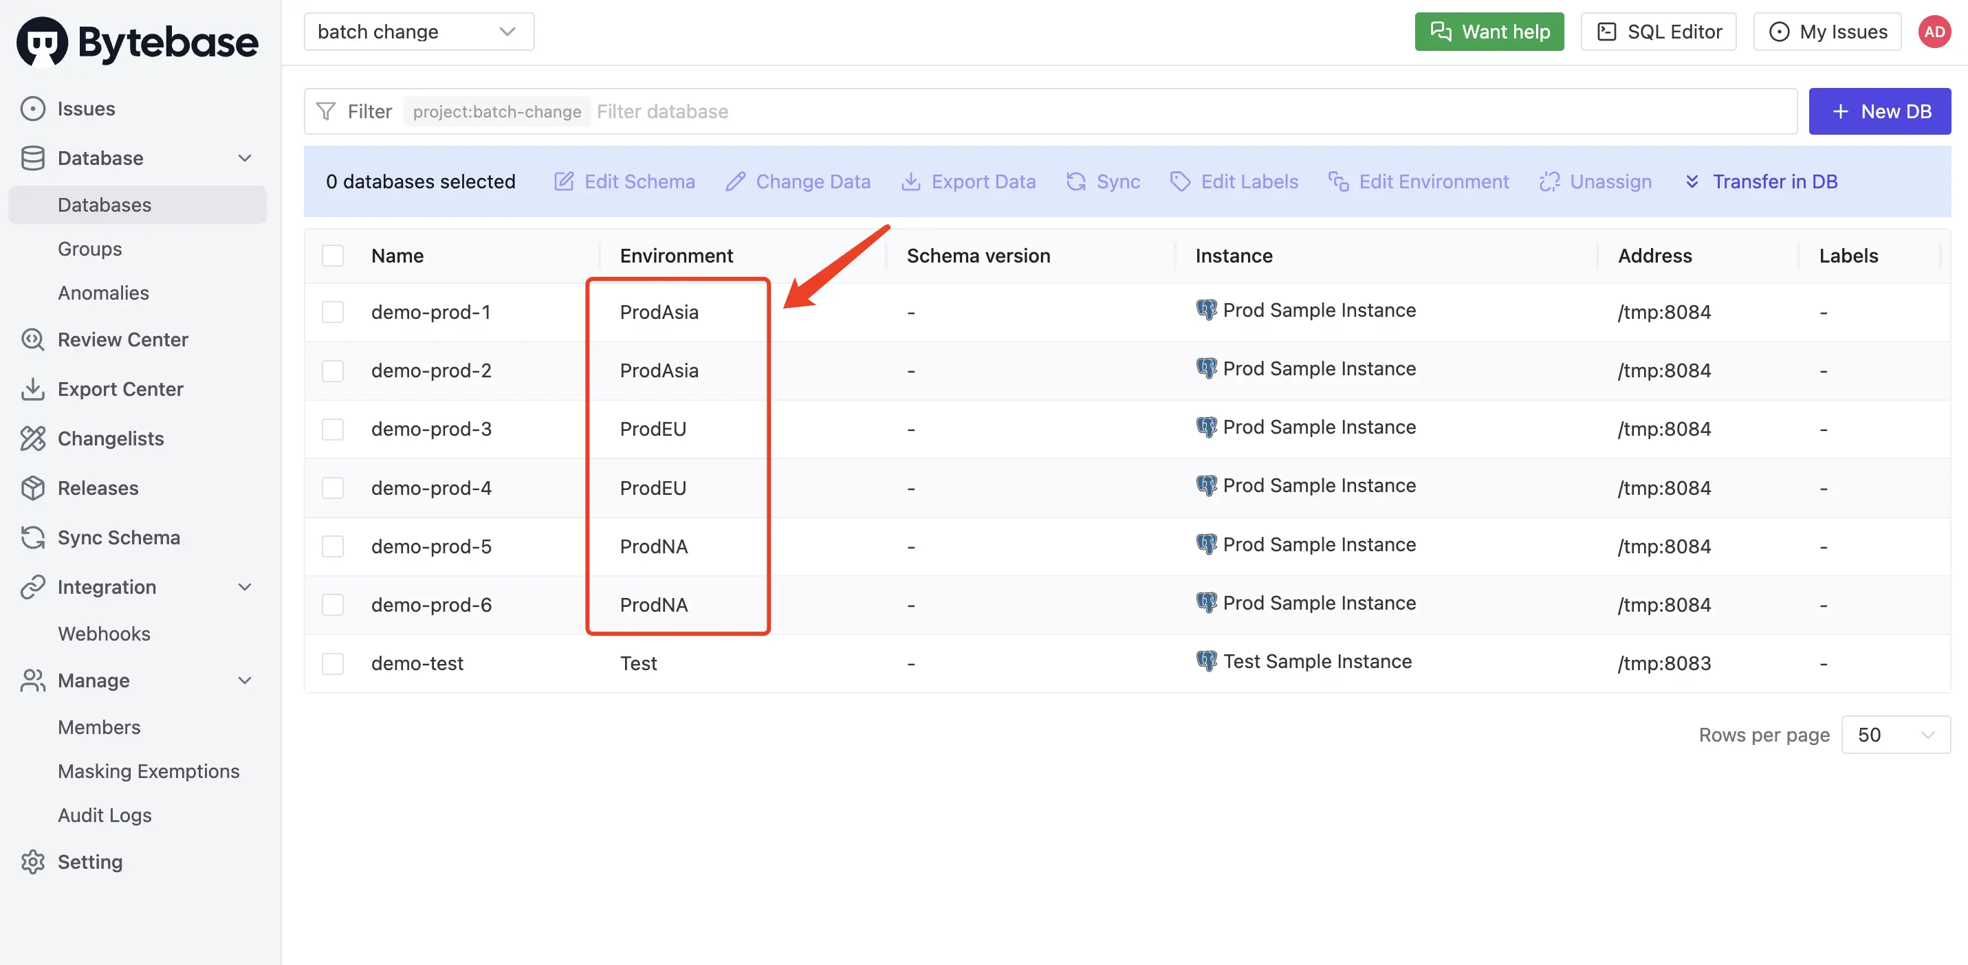Image resolution: width=1968 pixels, height=965 pixels.
Task: Click the AD user avatar
Action: pos(1934,32)
